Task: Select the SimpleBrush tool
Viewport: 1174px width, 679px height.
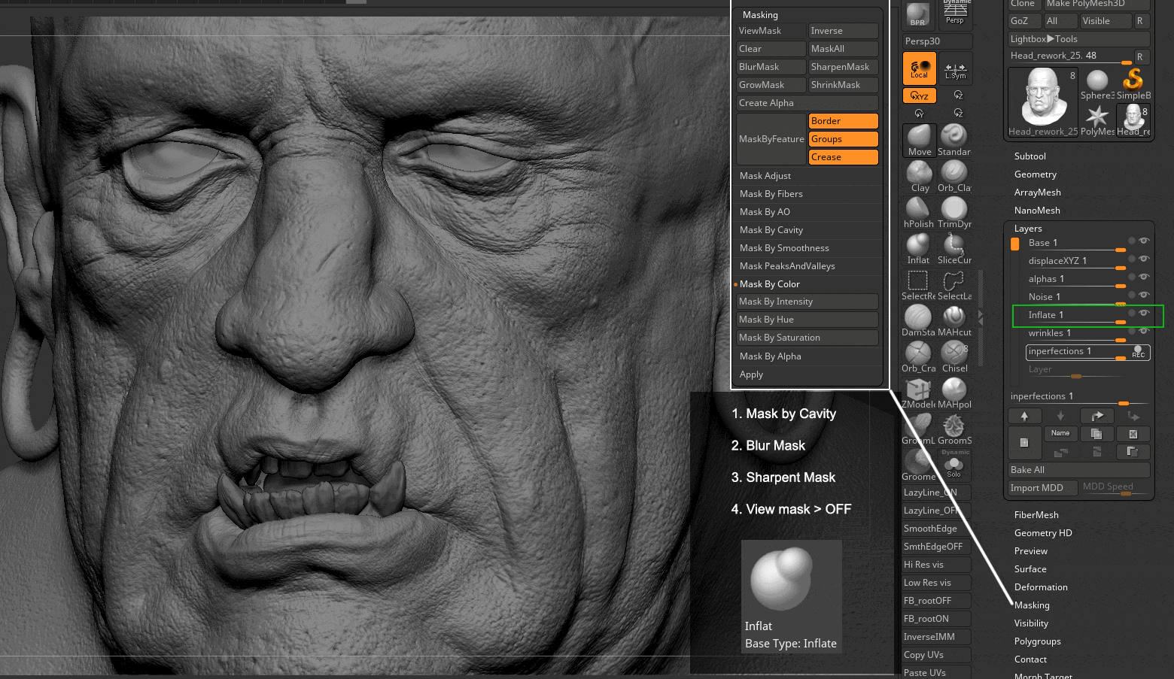Action: pyautogui.click(x=1133, y=84)
